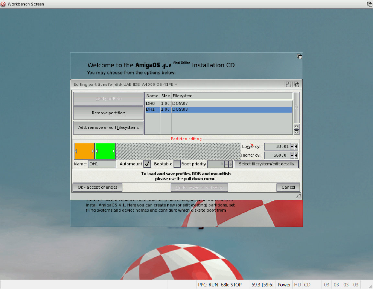Click disabled Undo: revert to old setup

click(199, 187)
